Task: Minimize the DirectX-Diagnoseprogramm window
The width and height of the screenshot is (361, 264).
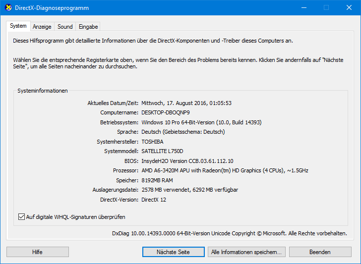Action: pyautogui.click(x=304, y=7)
